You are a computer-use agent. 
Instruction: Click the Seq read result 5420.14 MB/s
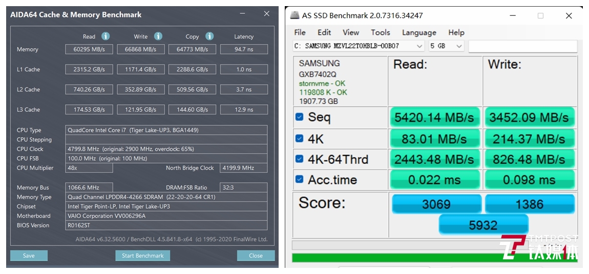[435, 118]
